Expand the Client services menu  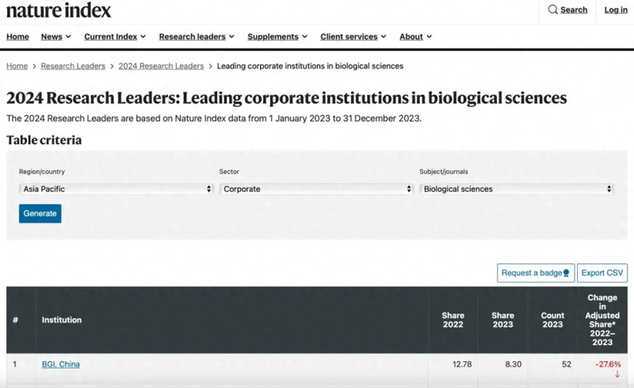coord(353,36)
